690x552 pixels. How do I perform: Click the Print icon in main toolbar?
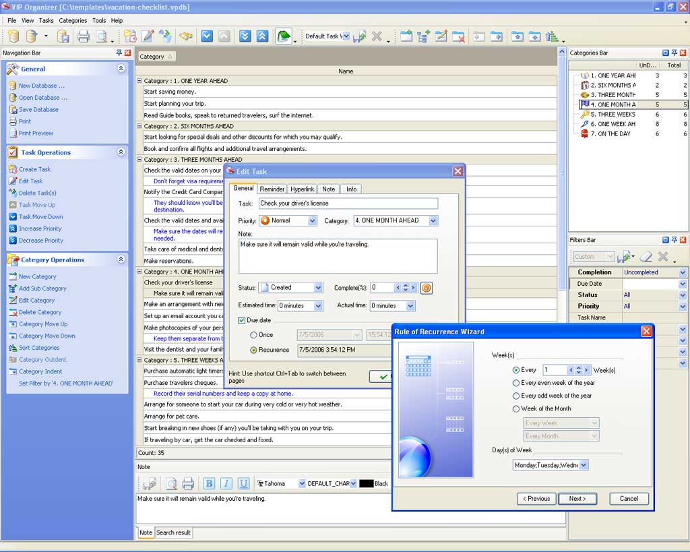[x=83, y=36]
